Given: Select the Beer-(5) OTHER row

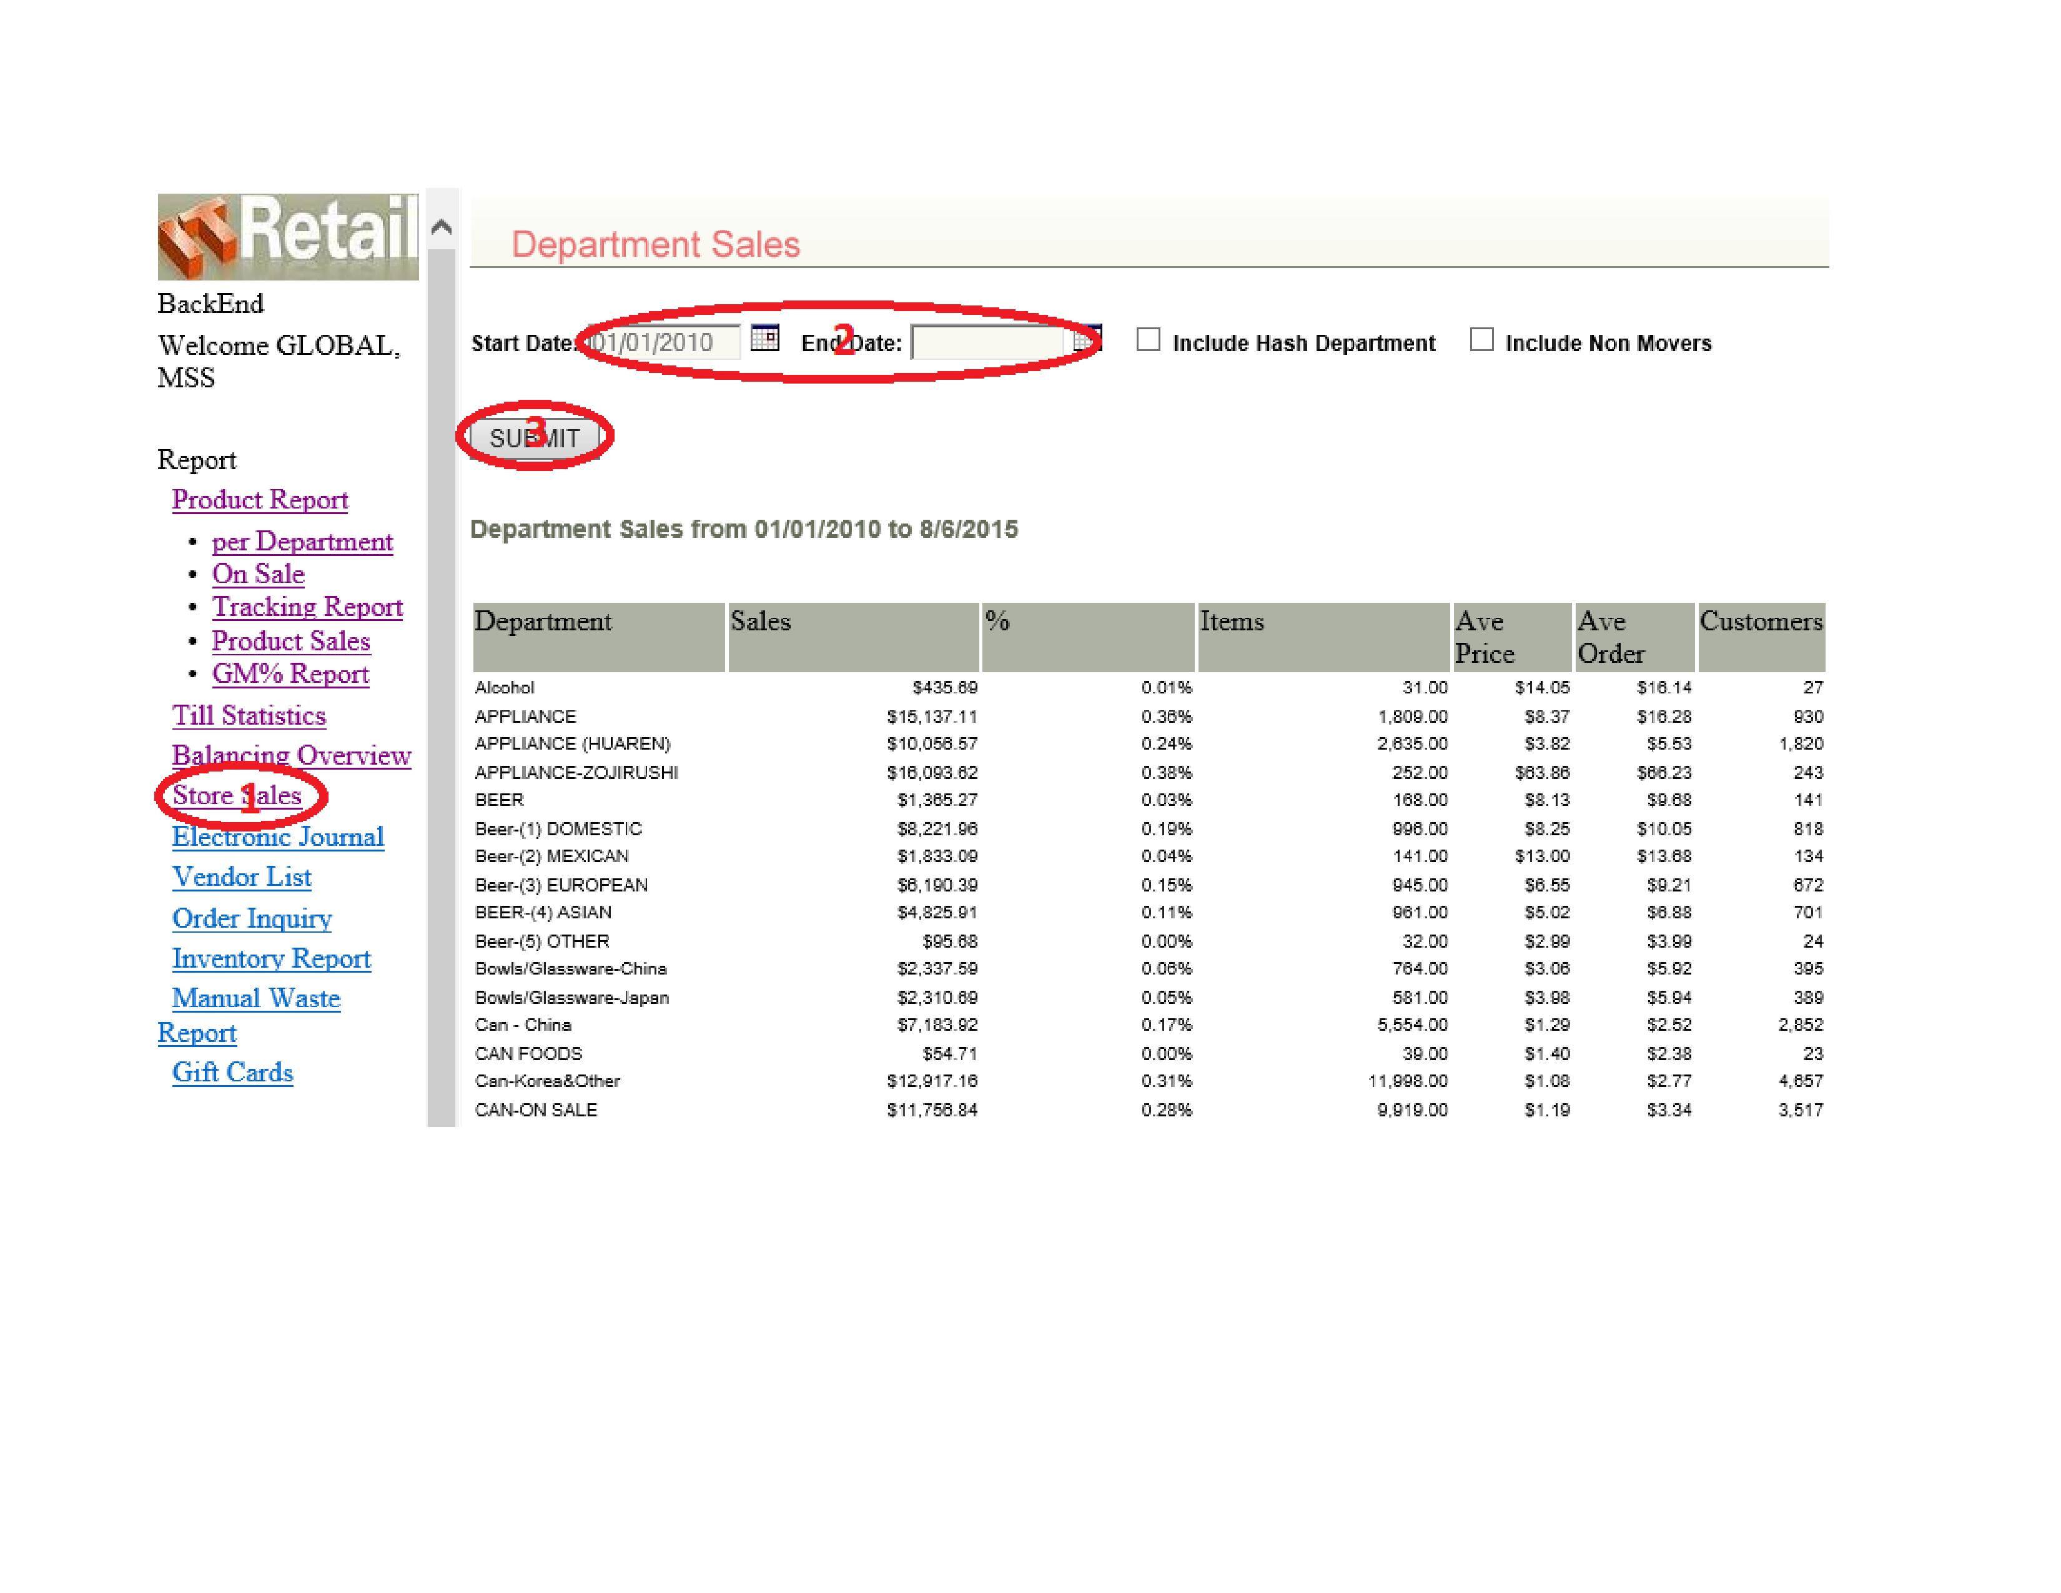Looking at the screenshot, I should pos(1149,942).
